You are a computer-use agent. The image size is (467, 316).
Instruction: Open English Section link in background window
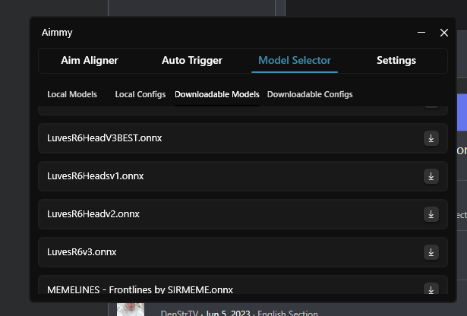point(287,313)
